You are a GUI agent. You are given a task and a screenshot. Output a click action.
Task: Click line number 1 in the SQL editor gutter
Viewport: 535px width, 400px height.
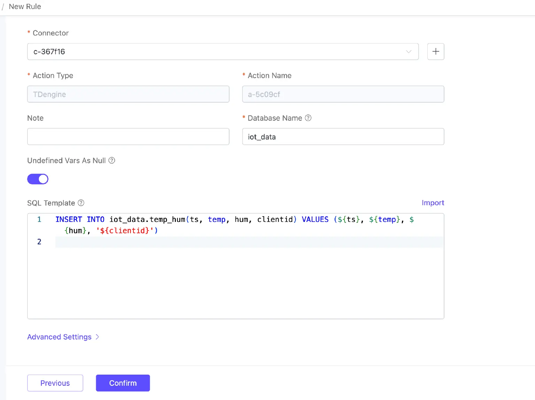click(x=39, y=219)
